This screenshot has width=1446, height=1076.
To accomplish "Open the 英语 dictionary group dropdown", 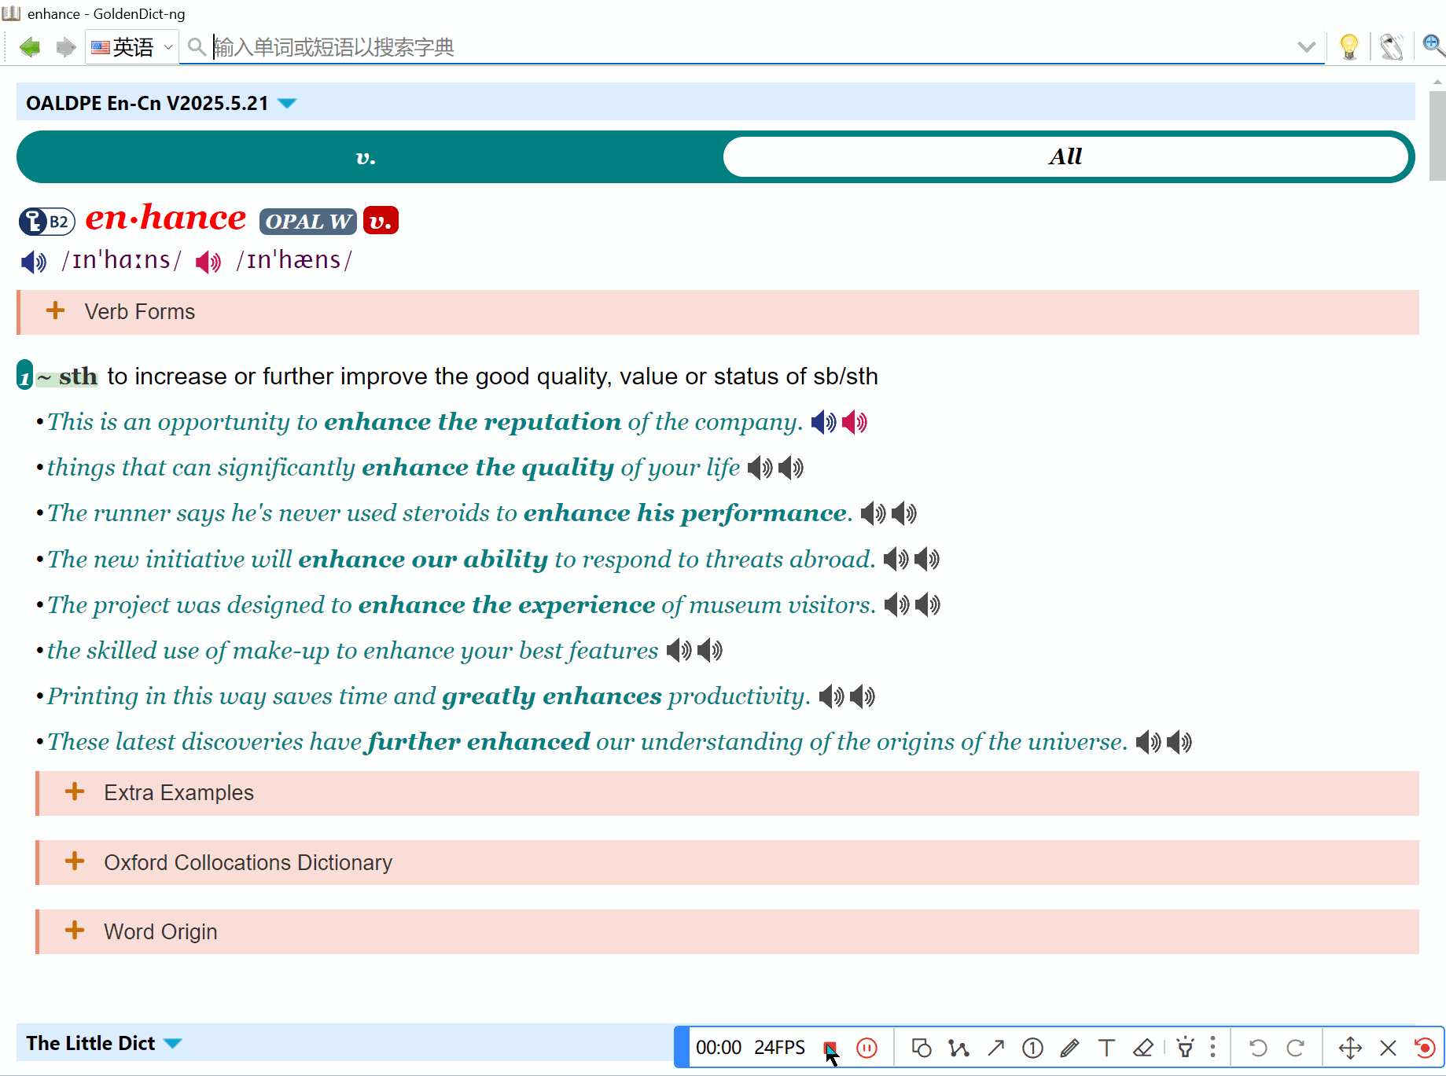I will pyautogui.click(x=132, y=47).
